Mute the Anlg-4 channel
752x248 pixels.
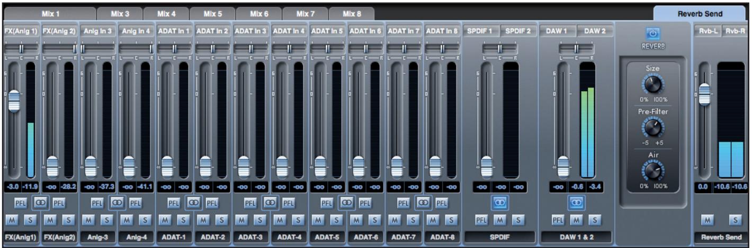[x=126, y=219]
